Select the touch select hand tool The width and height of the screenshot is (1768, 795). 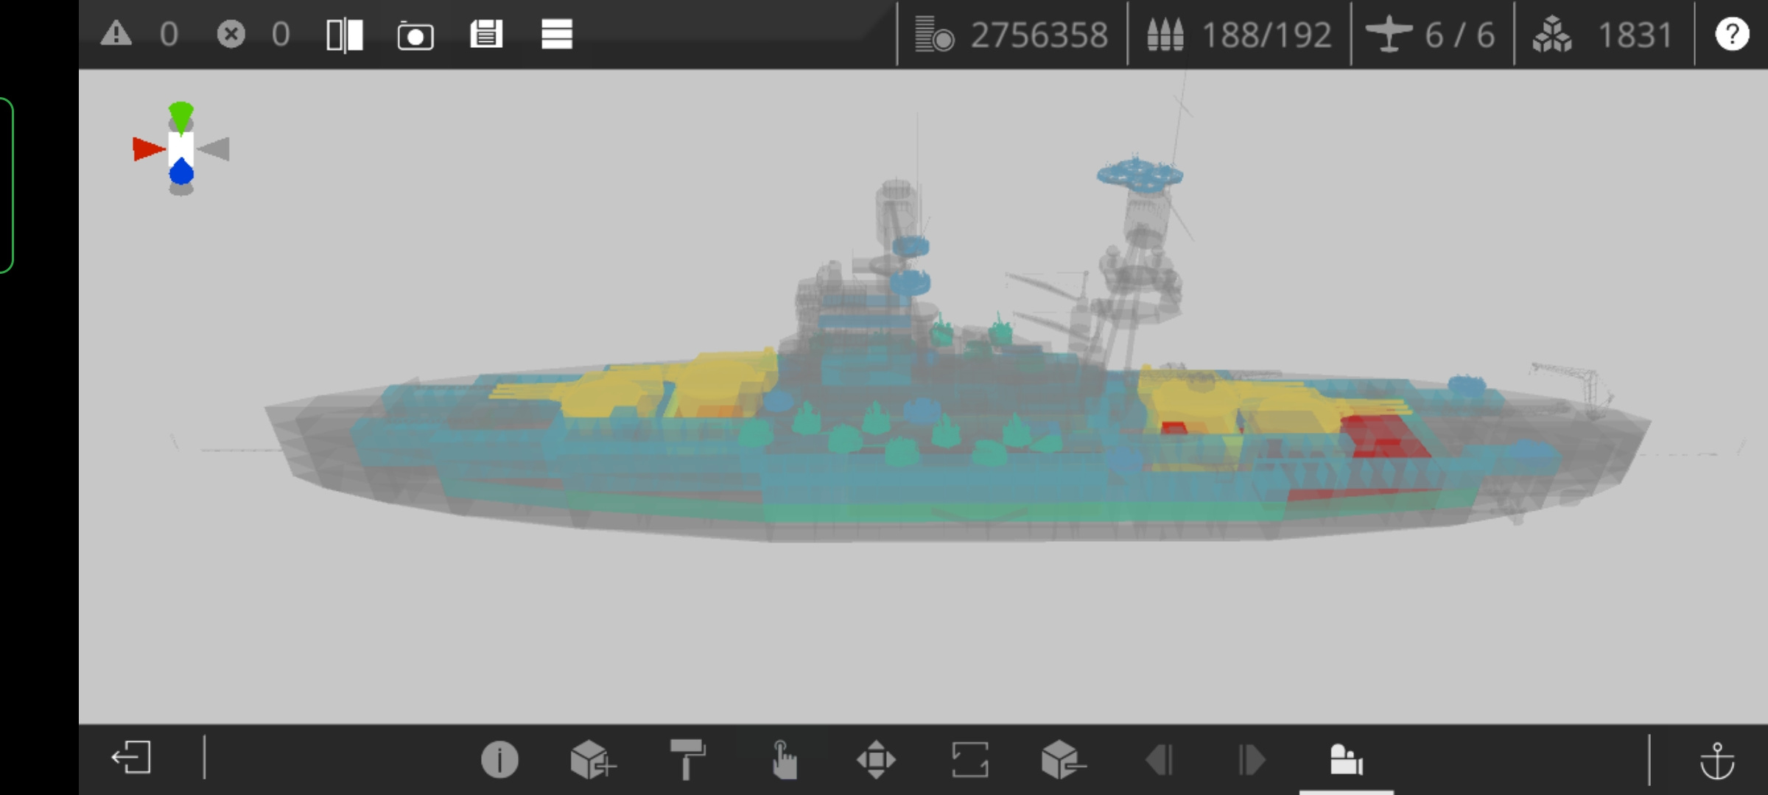pyautogui.click(x=784, y=759)
